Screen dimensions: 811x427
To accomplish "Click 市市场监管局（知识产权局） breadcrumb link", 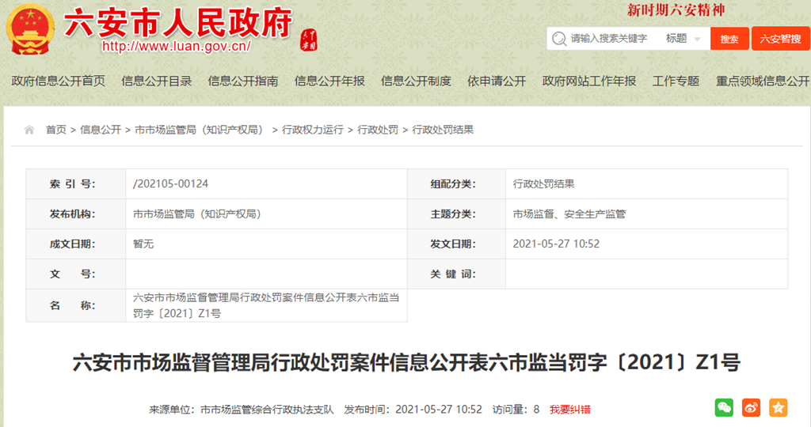I will point(200,130).
